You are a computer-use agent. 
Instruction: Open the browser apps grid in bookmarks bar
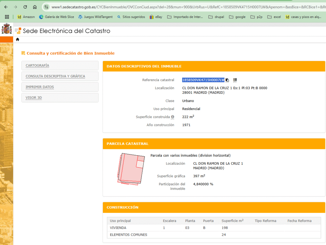(x=7, y=17)
